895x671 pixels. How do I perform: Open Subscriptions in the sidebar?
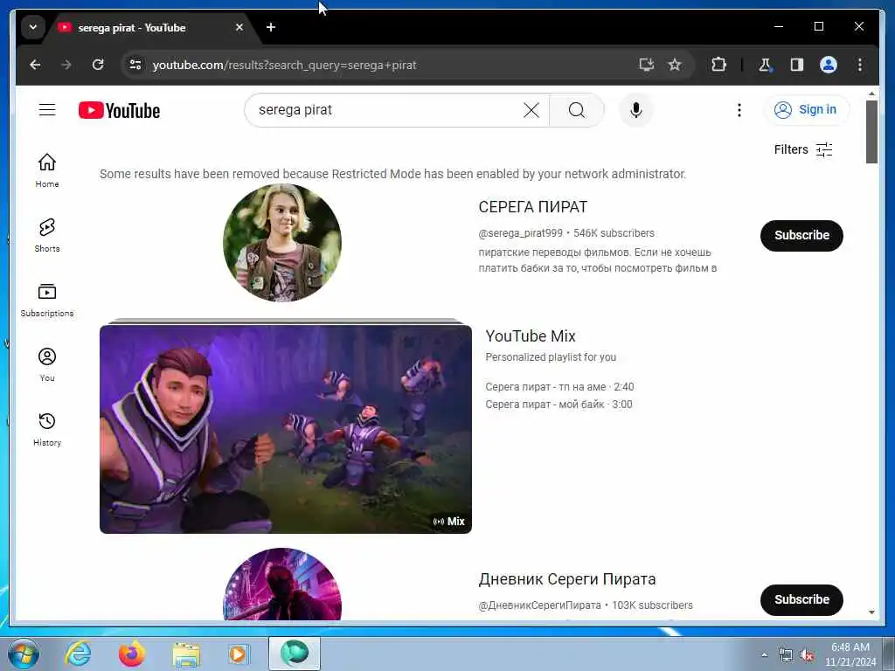(47, 300)
